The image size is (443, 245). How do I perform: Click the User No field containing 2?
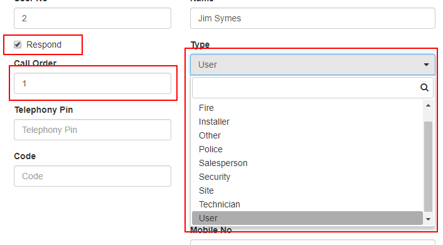92,18
